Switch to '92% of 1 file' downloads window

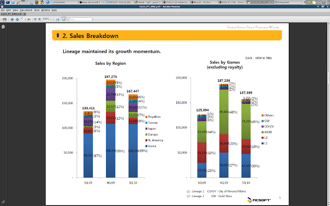pyautogui.click(x=232, y=2)
